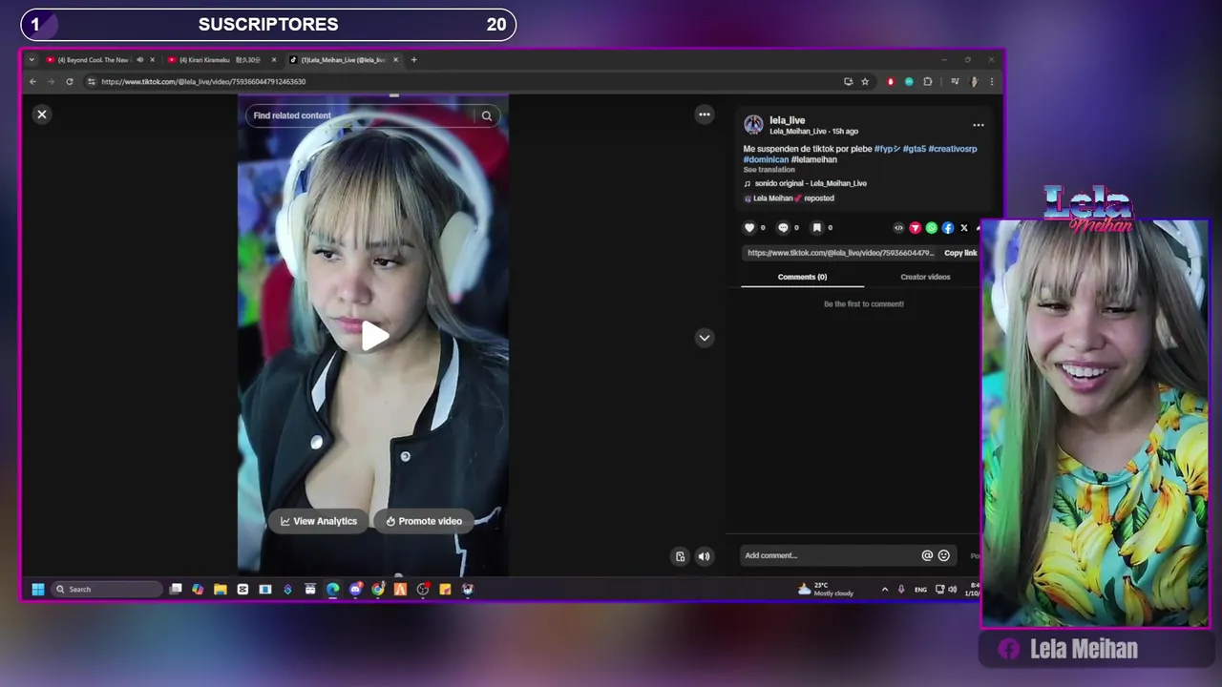
Task: Go back in browser history
Action: [32, 82]
